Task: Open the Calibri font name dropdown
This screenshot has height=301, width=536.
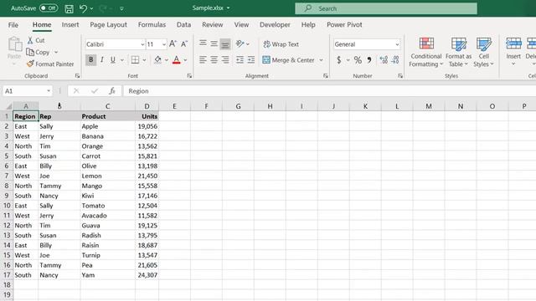Action: tap(142, 44)
